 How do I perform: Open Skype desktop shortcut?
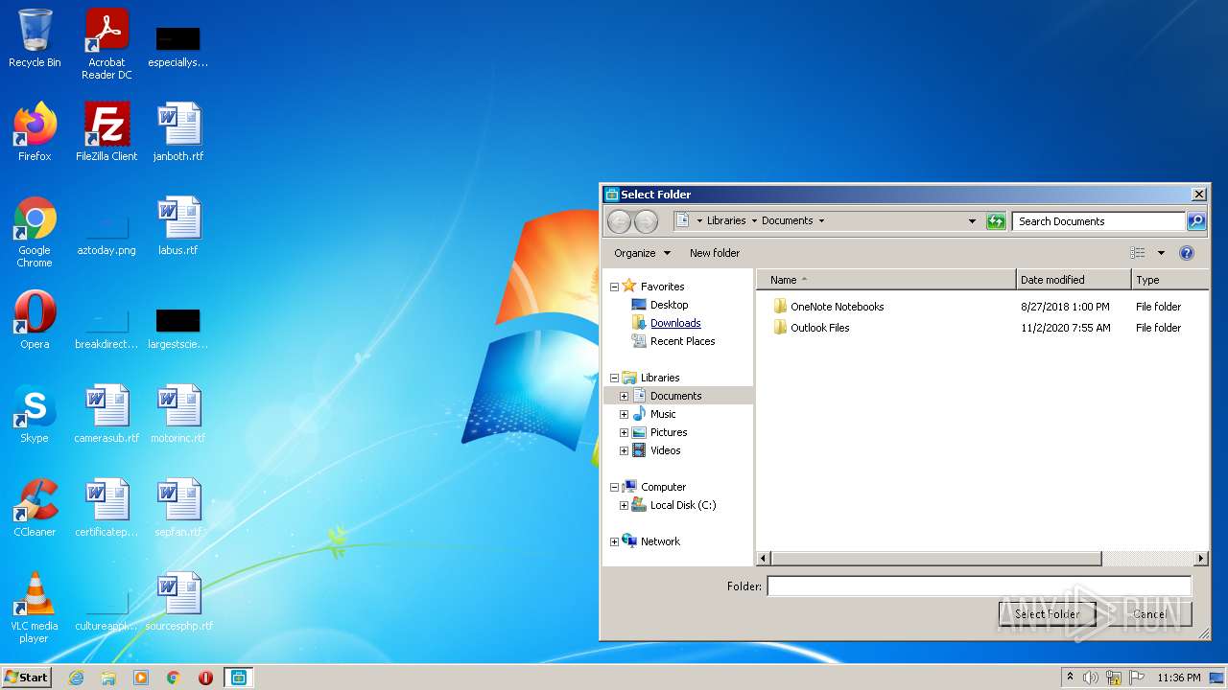point(35,414)
